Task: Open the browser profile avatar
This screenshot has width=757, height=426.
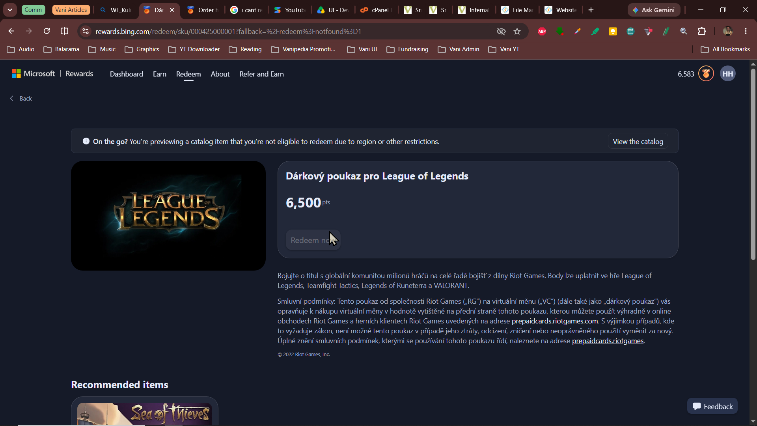Action: (728, 31)
